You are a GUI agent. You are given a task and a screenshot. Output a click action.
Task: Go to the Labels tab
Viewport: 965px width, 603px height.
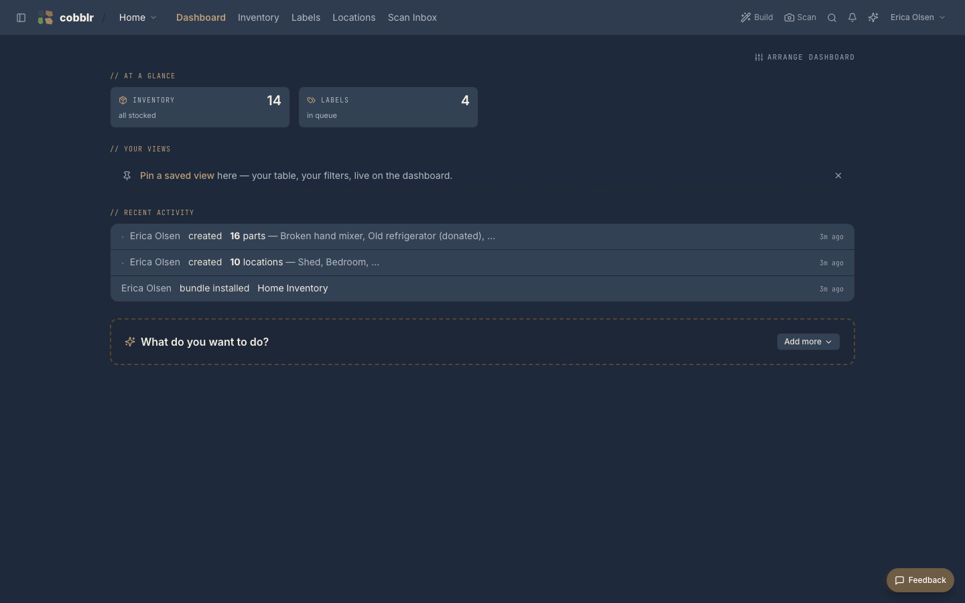coord(306,17)
